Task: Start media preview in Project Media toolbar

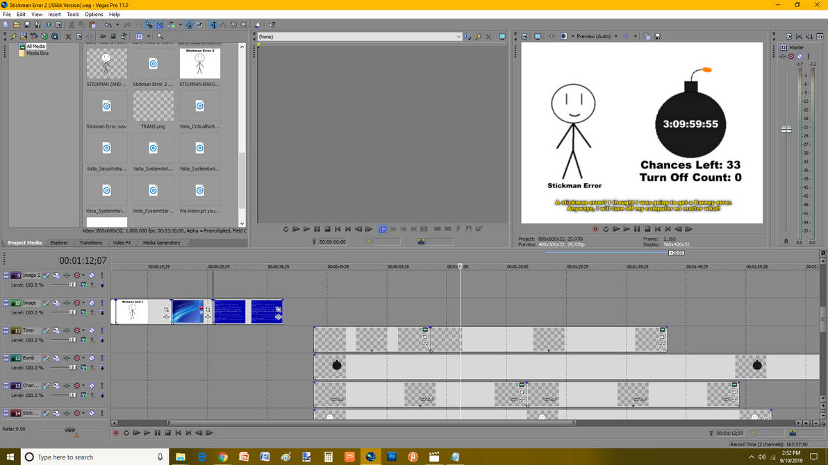Action: coord(104,36)
